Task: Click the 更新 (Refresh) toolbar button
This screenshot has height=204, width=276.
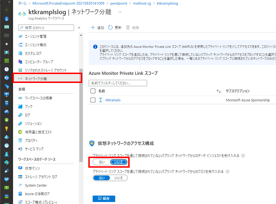Action: tap(115, 28)
